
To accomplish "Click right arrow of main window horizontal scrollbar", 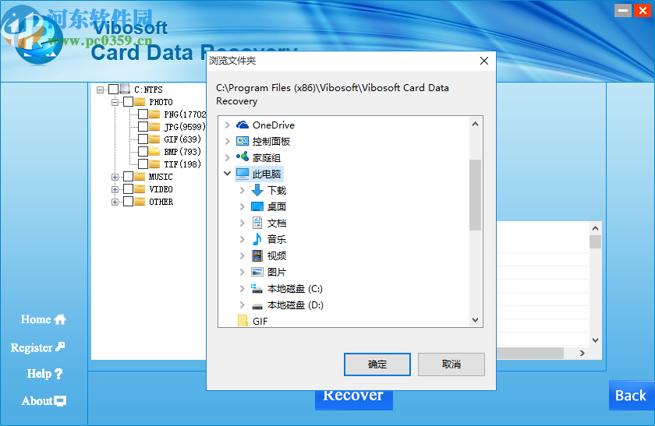I will tap(582, 354).
